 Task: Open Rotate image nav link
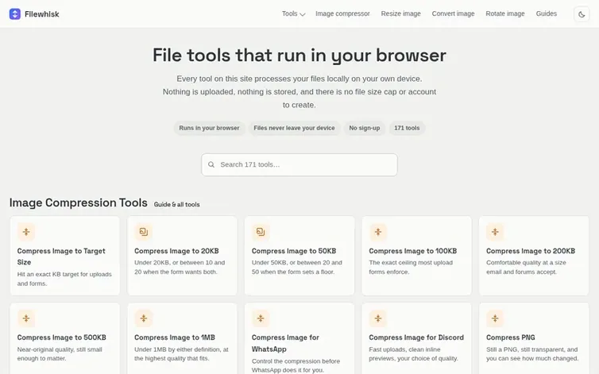tap(505, 13)
